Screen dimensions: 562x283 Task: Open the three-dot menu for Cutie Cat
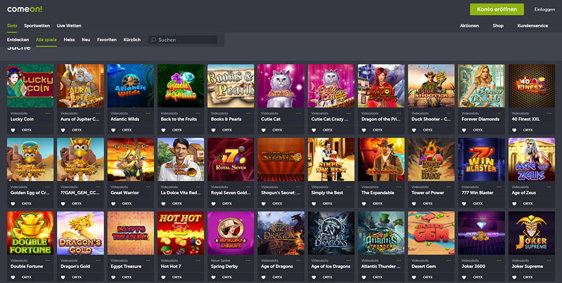coord(299,113)
